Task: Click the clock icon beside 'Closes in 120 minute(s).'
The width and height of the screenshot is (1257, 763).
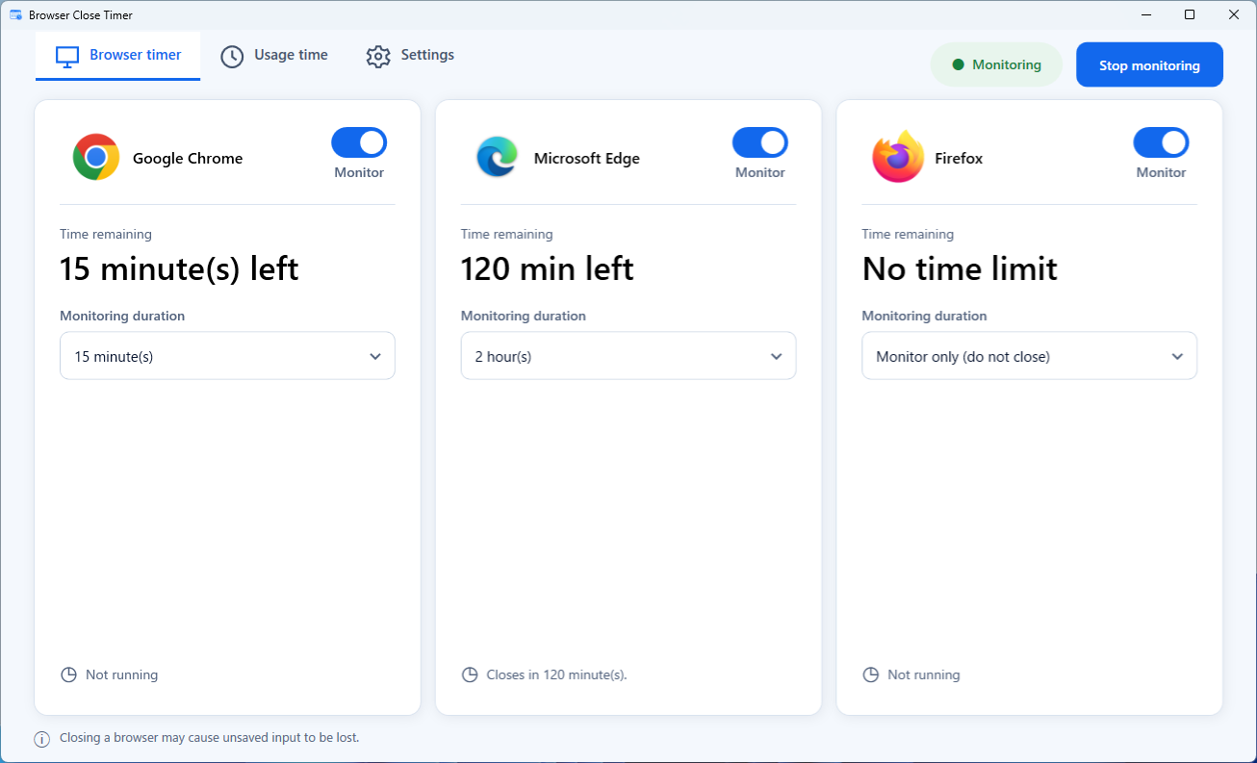Action: point(470,675)
